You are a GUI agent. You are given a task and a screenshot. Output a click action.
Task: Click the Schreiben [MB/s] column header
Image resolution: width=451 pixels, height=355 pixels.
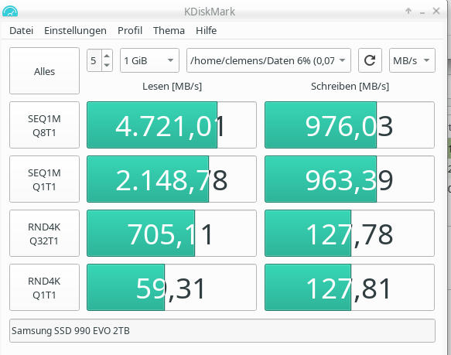click(x=350, y=87)
